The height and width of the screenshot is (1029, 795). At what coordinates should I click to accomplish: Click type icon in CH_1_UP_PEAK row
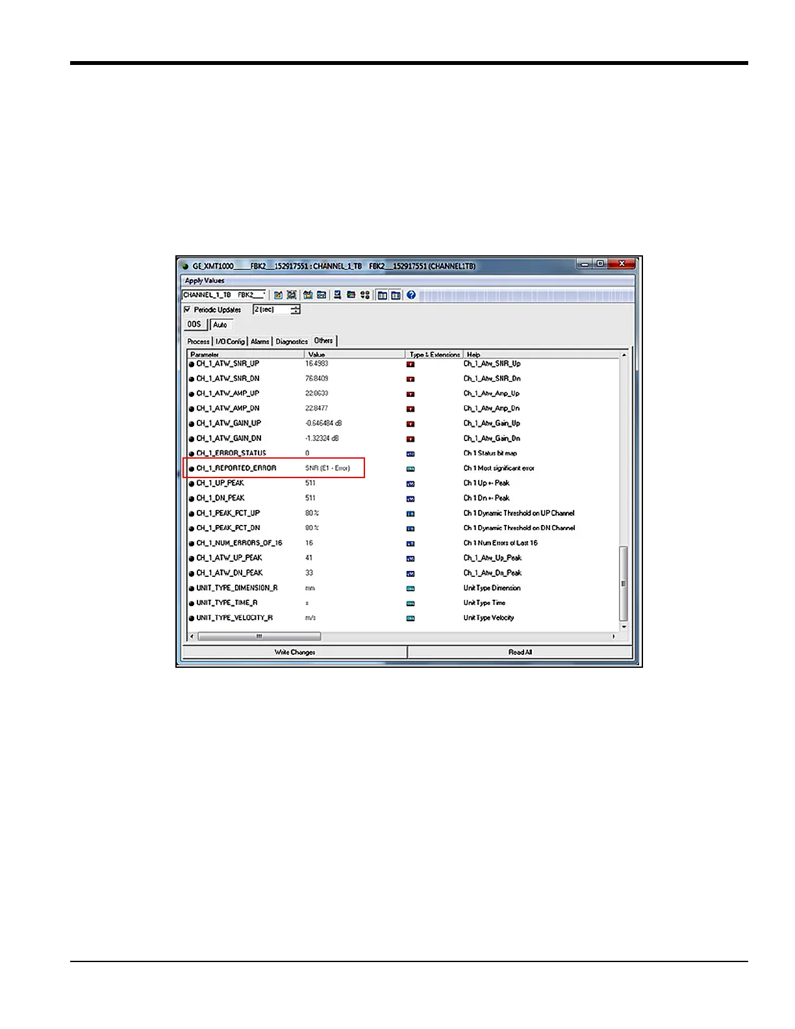click(410, 484)
